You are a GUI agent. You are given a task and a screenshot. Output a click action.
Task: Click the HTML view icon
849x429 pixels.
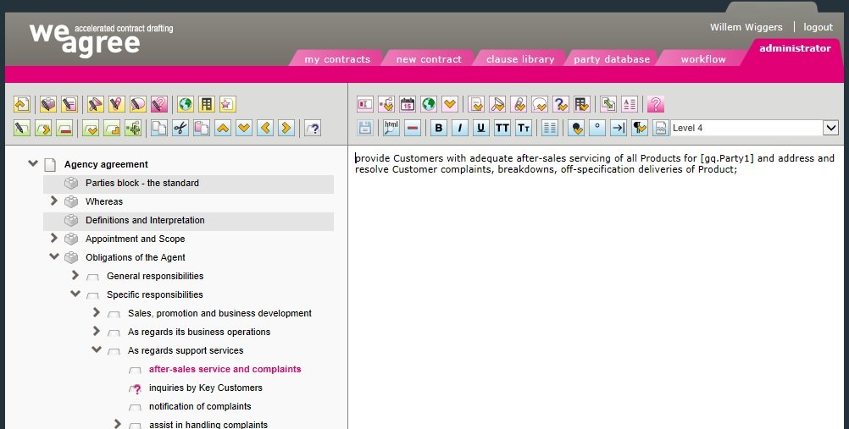391,129
